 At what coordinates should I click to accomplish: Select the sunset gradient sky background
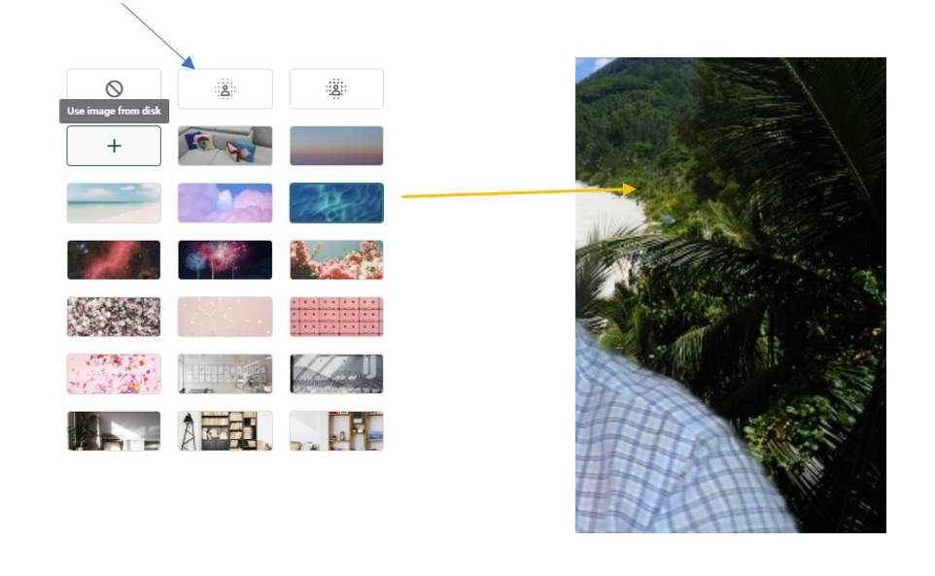point(336,146)
